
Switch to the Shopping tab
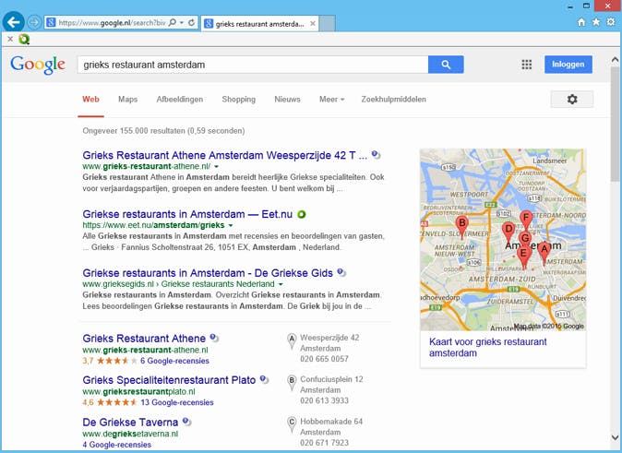coord(239,99)
